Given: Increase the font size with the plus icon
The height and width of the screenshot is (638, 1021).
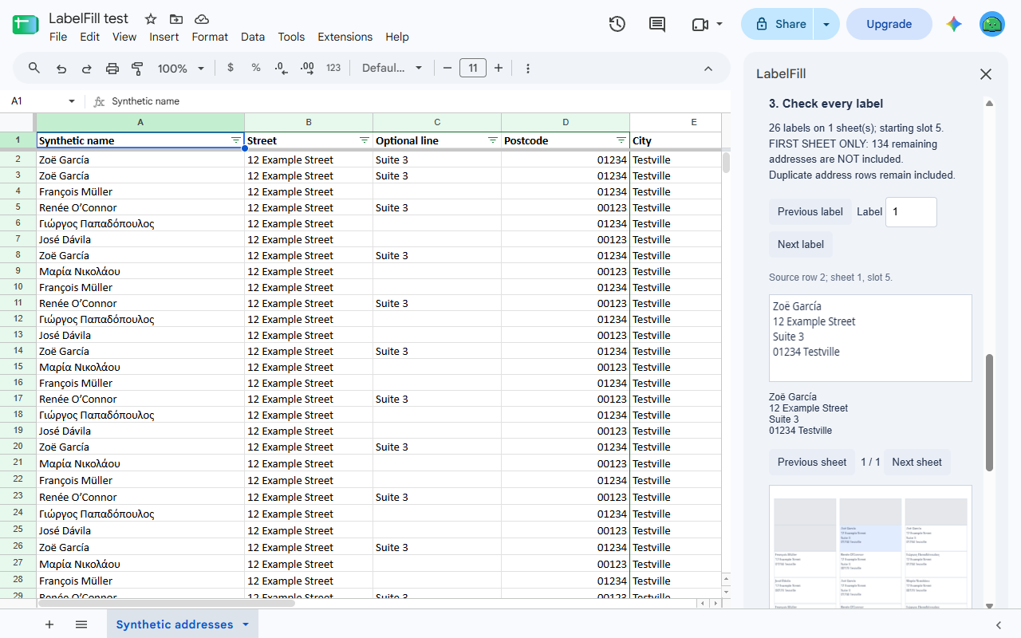Looking at the screenshot, I should [x=499, y=69].
